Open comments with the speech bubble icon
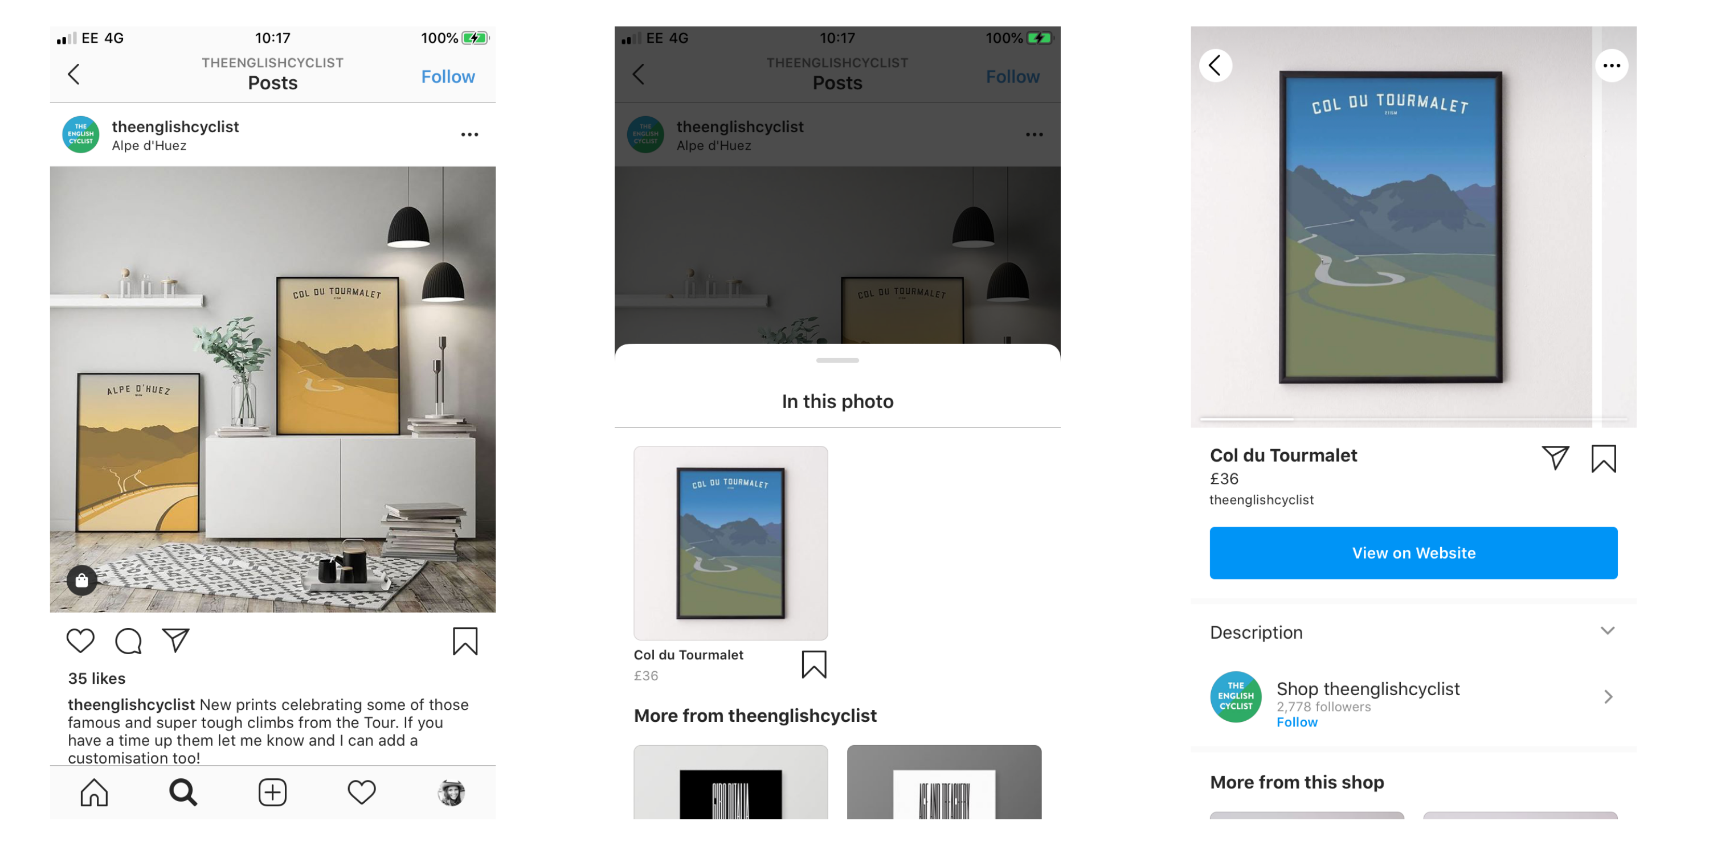1709x854 pixels. 128,640
